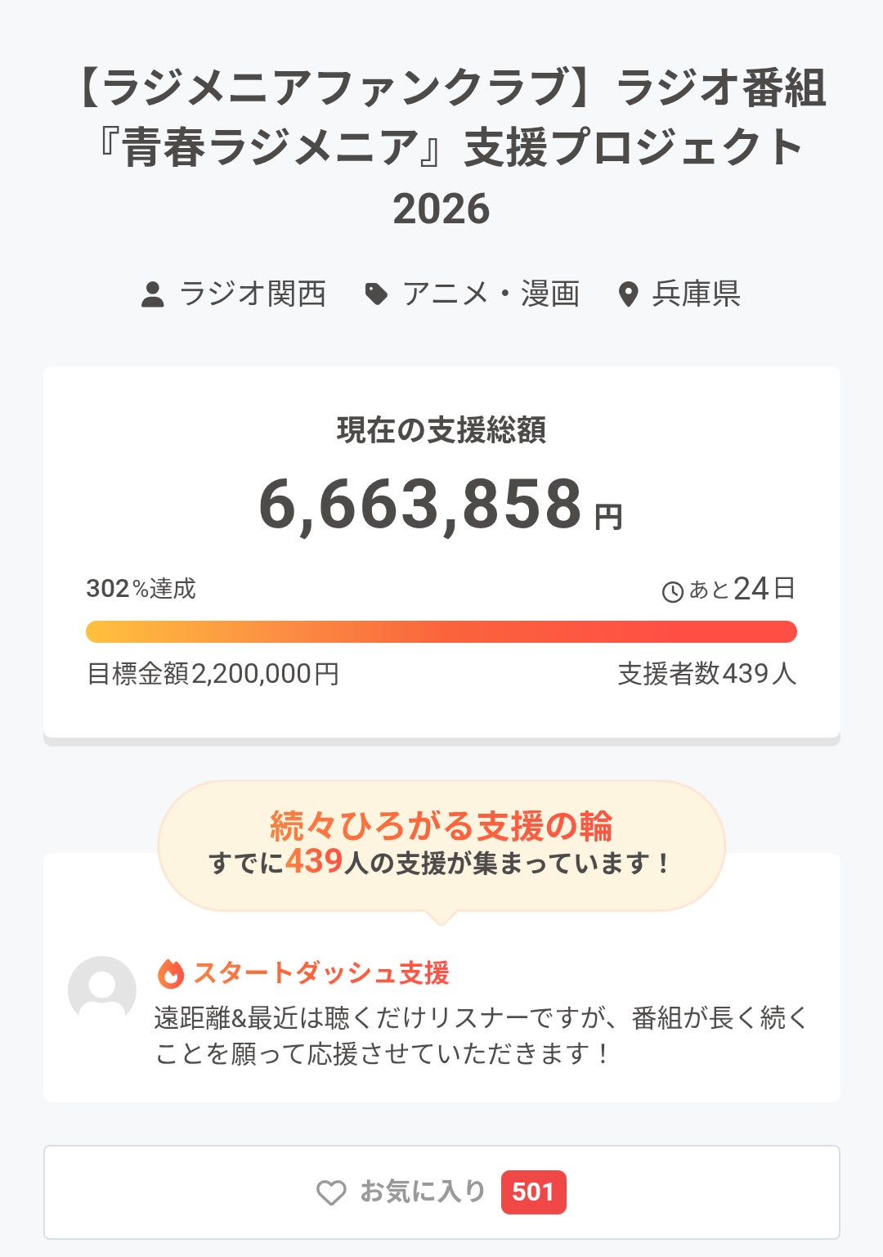The height and width of the screenshot is (1257, 883).
Task: Click the heart icon for お気に入り
Action: pyautogui.click(x=331, y=1192)
